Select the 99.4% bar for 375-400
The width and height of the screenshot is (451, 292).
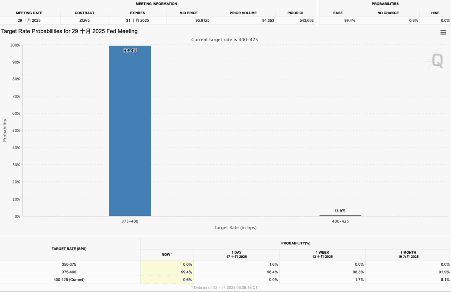click(130, 131)
